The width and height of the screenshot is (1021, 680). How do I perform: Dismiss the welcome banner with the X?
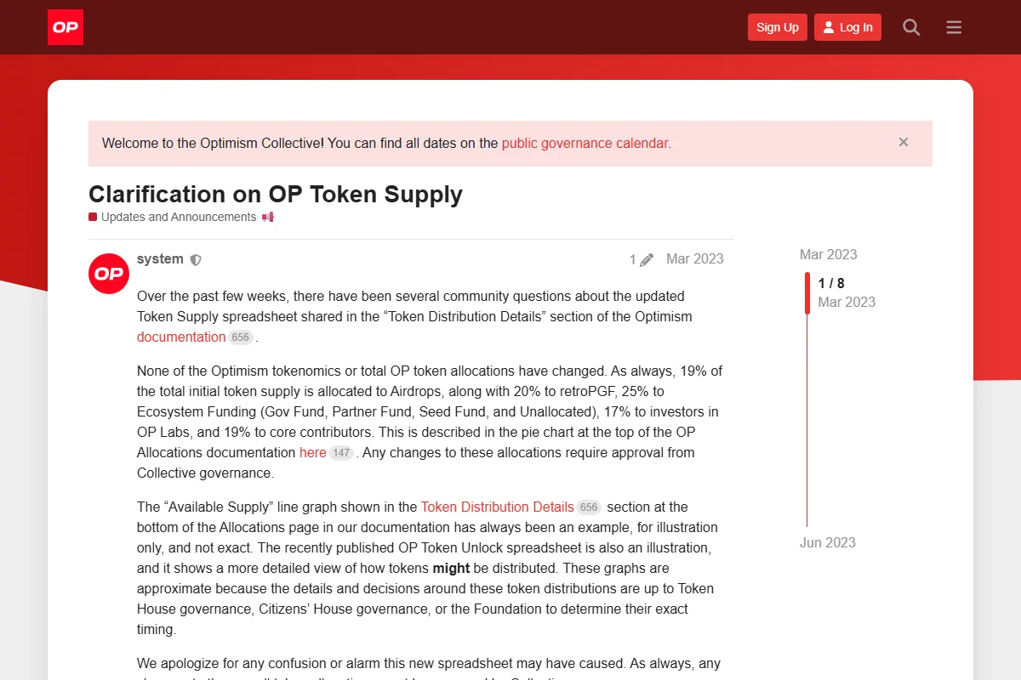(904, 143)
